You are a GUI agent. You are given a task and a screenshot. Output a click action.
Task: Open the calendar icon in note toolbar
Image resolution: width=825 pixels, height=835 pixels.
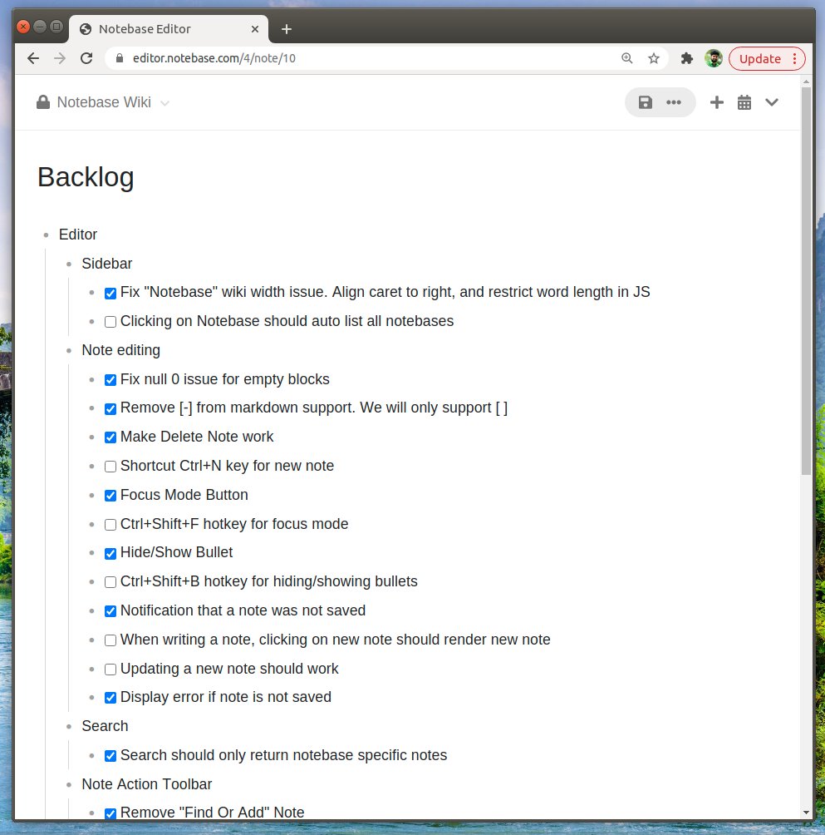[744, 102]
